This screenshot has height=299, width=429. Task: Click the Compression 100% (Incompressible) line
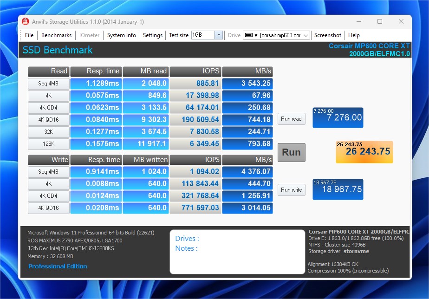(x=348, y=271)
